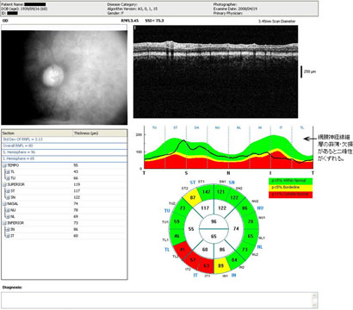The image size is (353, 310).
Task: Click the icon beside the NU row
Action: pos(9,210)
